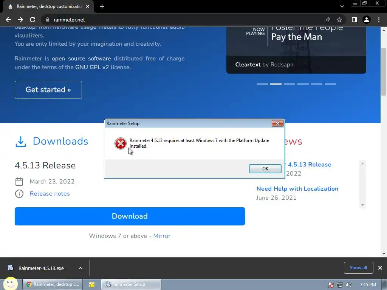Close the Rainmeter Setup error dialog
Screen dimensions: 387x290
click(277, 123)
